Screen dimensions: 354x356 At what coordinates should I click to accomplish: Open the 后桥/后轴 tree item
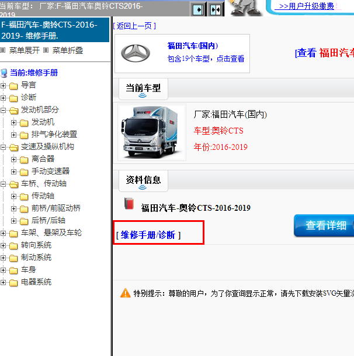click(x=48, y=221)
